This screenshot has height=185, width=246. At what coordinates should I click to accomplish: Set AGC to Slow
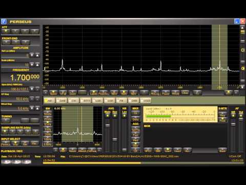[135, 145]
